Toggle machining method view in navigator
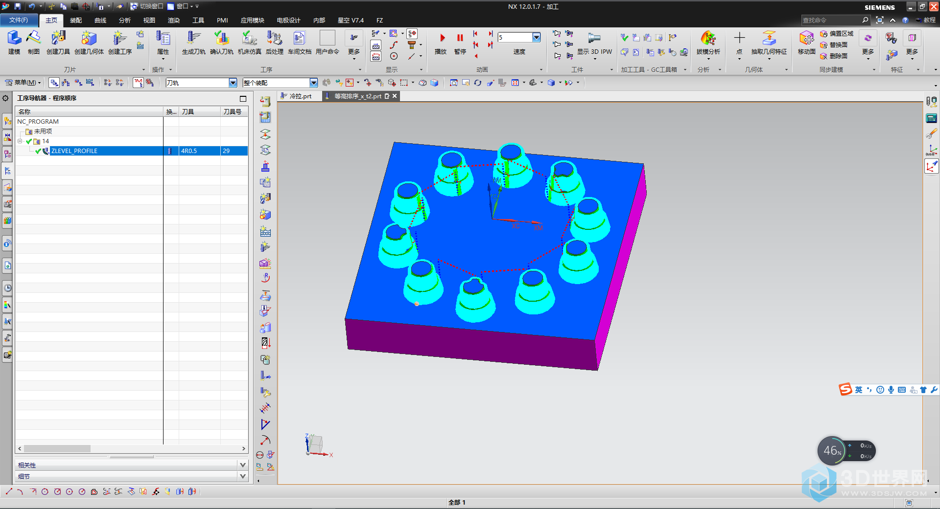This screenshot has width=940, height=509. [90, 83]
